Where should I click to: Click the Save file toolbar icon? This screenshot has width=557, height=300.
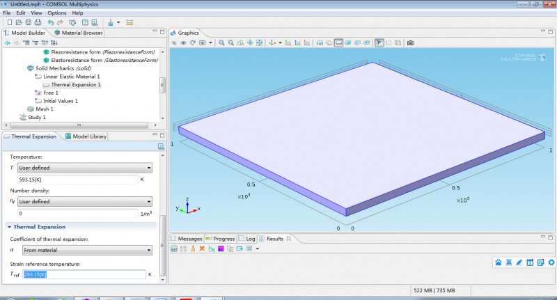pos(28,22)
